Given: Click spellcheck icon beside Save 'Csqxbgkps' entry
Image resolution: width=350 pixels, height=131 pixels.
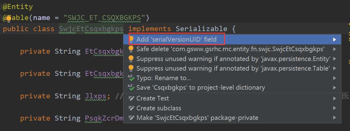Looking at the screenshot, I should click(131, 88).
